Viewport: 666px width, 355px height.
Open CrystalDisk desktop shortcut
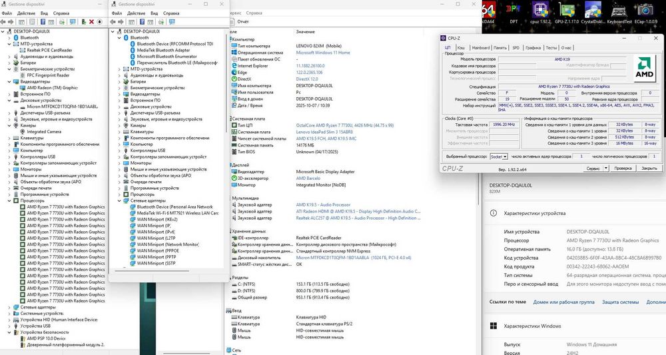click(x=593, y=13)
